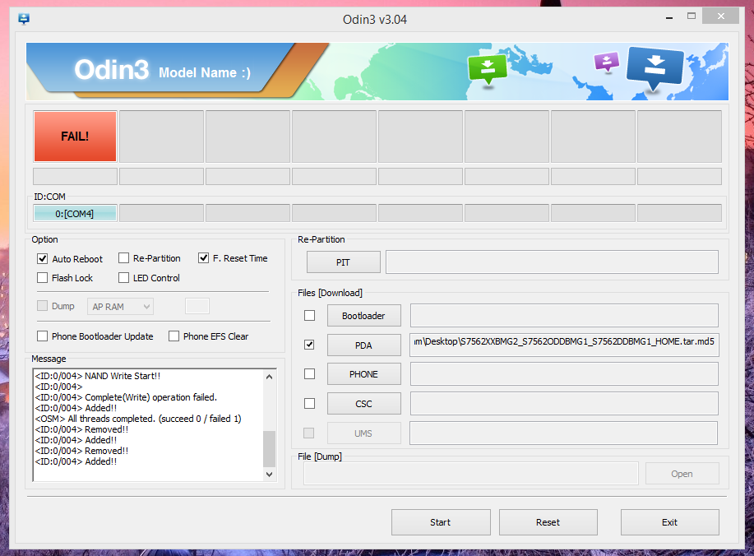Click the 0:[COM4] port indicator
Viewport: 754px width, 556px height.
(x=75, y=213)
